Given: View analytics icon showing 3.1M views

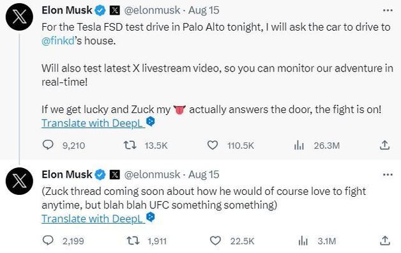Looking at the screenshot, I should (303, 241).
